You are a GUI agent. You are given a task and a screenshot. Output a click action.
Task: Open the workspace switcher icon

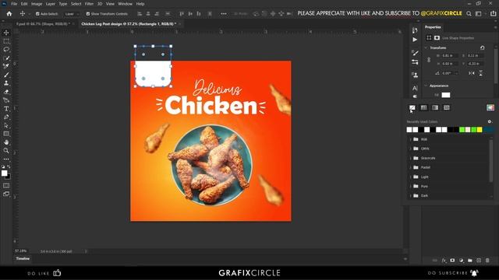coord(478,14)
